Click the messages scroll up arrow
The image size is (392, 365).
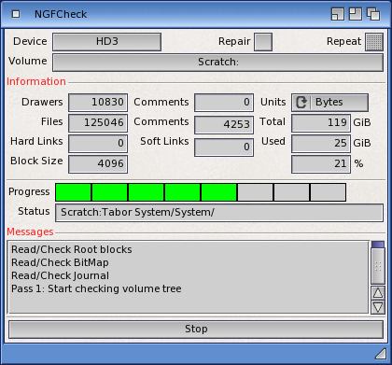pos(378,293)
